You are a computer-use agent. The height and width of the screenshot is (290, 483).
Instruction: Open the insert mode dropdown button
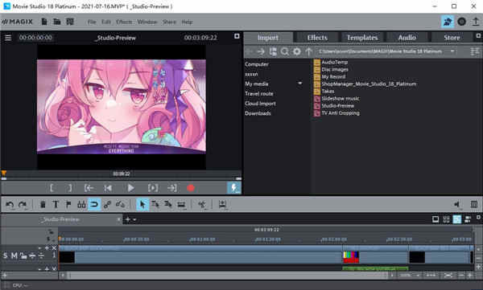222,204
